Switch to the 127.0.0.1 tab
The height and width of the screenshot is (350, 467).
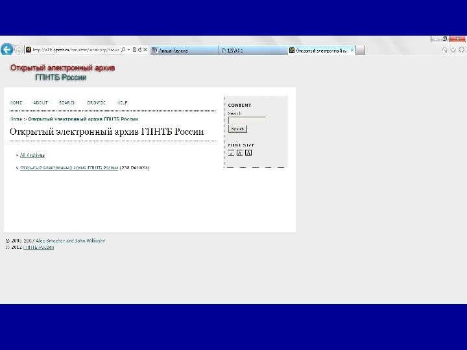(x=253, y=51)
